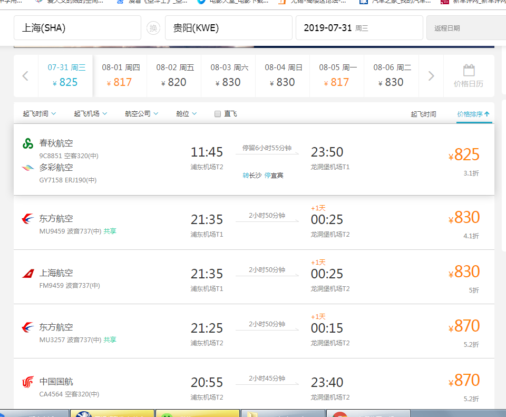
Task: Click the 共享 tag on flight MU3257
Action: [x=110, y=340]
